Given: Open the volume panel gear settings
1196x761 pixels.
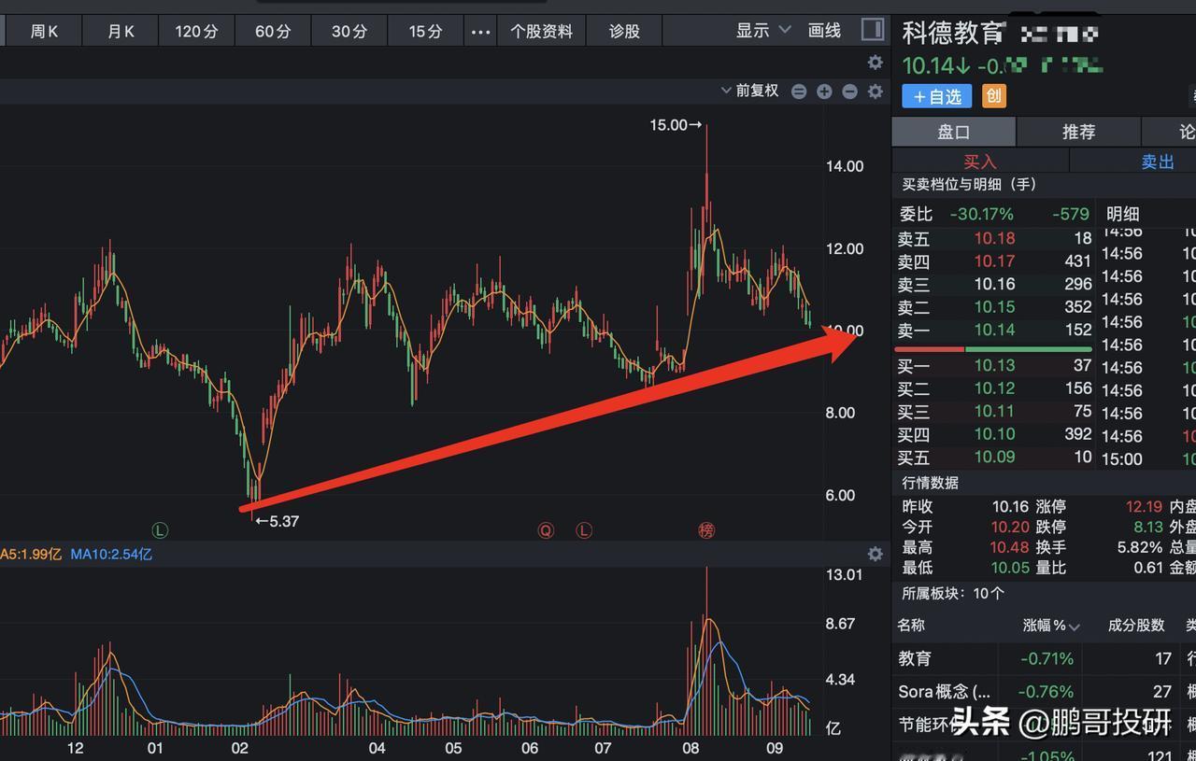Looking at the screenshot, I should [875, 554].
